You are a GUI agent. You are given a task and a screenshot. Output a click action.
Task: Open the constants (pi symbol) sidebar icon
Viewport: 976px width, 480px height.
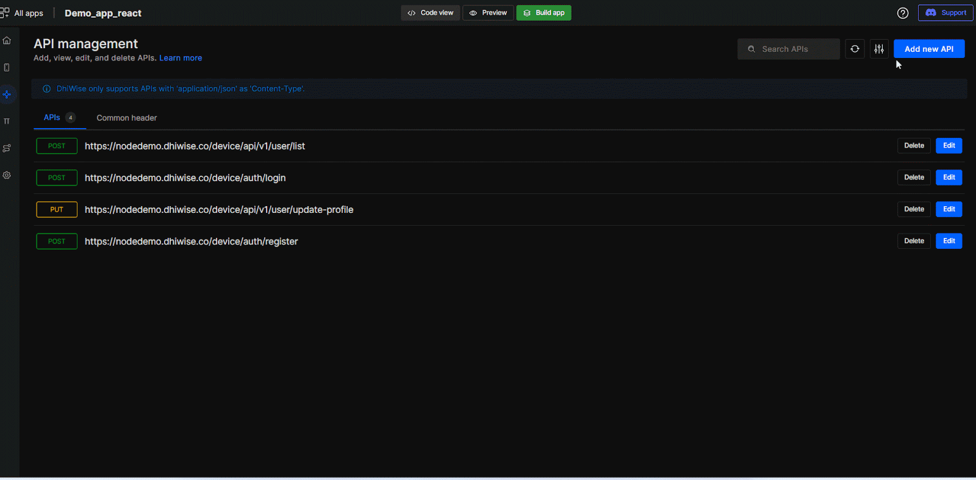tap(7, 121)
